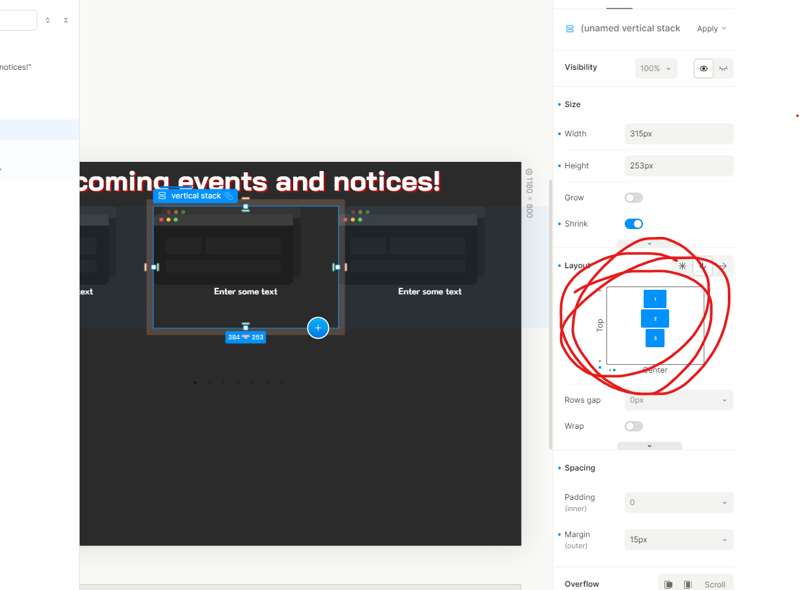The width and height of the screenshot is (799, 590).
Task: Click the vertical stack icon in panel header
Action: click(570, 29)
